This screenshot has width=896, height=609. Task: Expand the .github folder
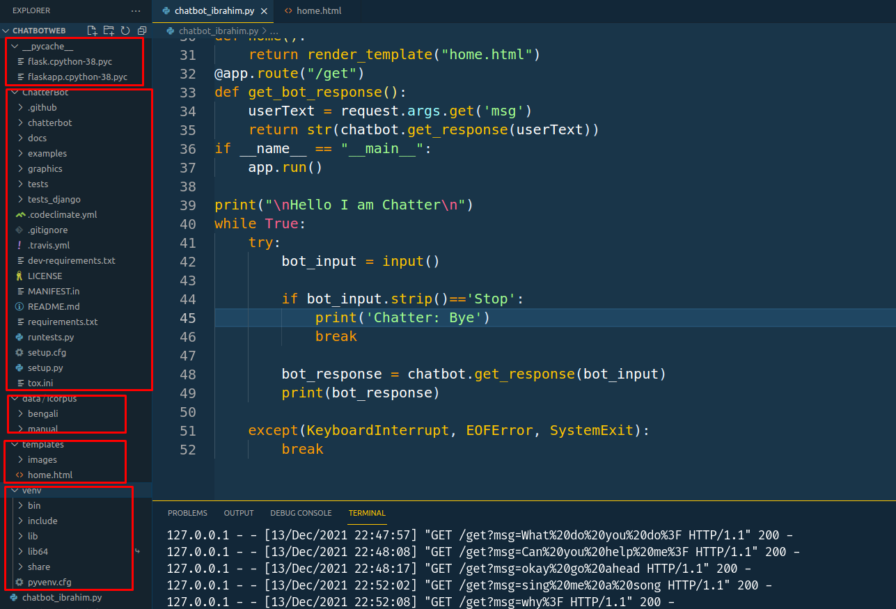tap(19, 107)
